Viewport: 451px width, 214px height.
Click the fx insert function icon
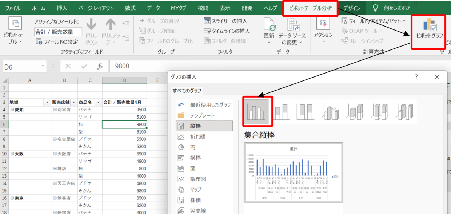pos(100,66)
